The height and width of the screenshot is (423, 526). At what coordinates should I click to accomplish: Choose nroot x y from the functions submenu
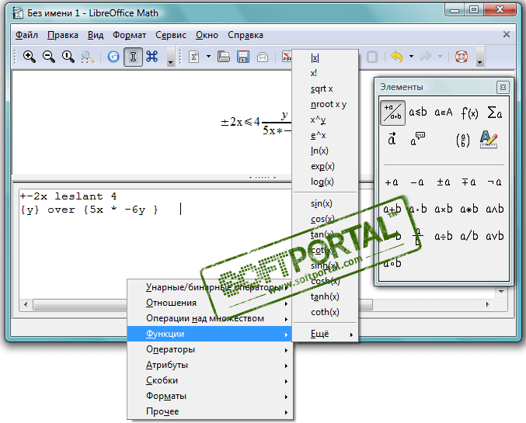click(x=325, y=104)
